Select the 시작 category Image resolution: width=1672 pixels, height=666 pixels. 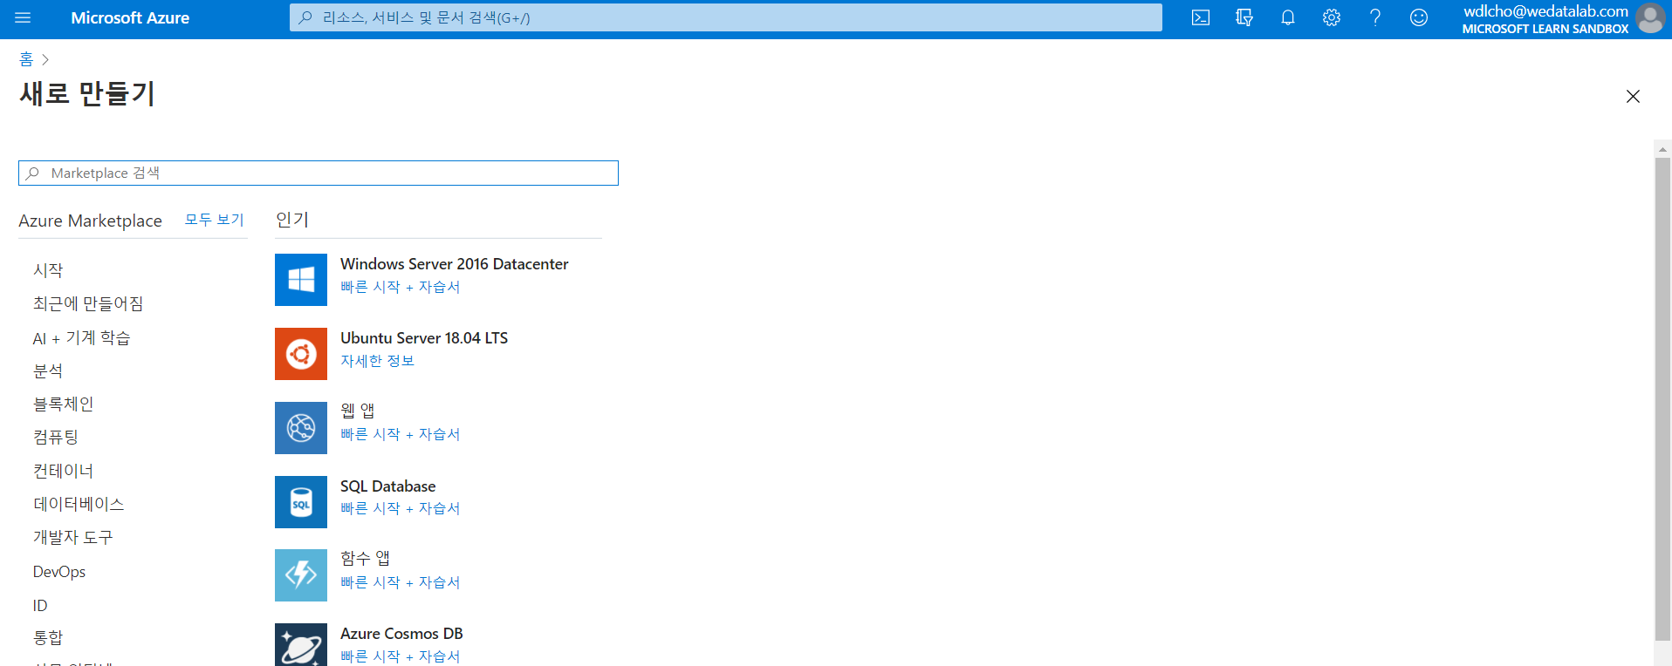pos(48,270)
